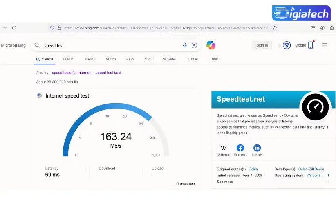This screenshot has width=336, height=213.
Task: Expand the operating system list plus
Action: coord(329,175)
